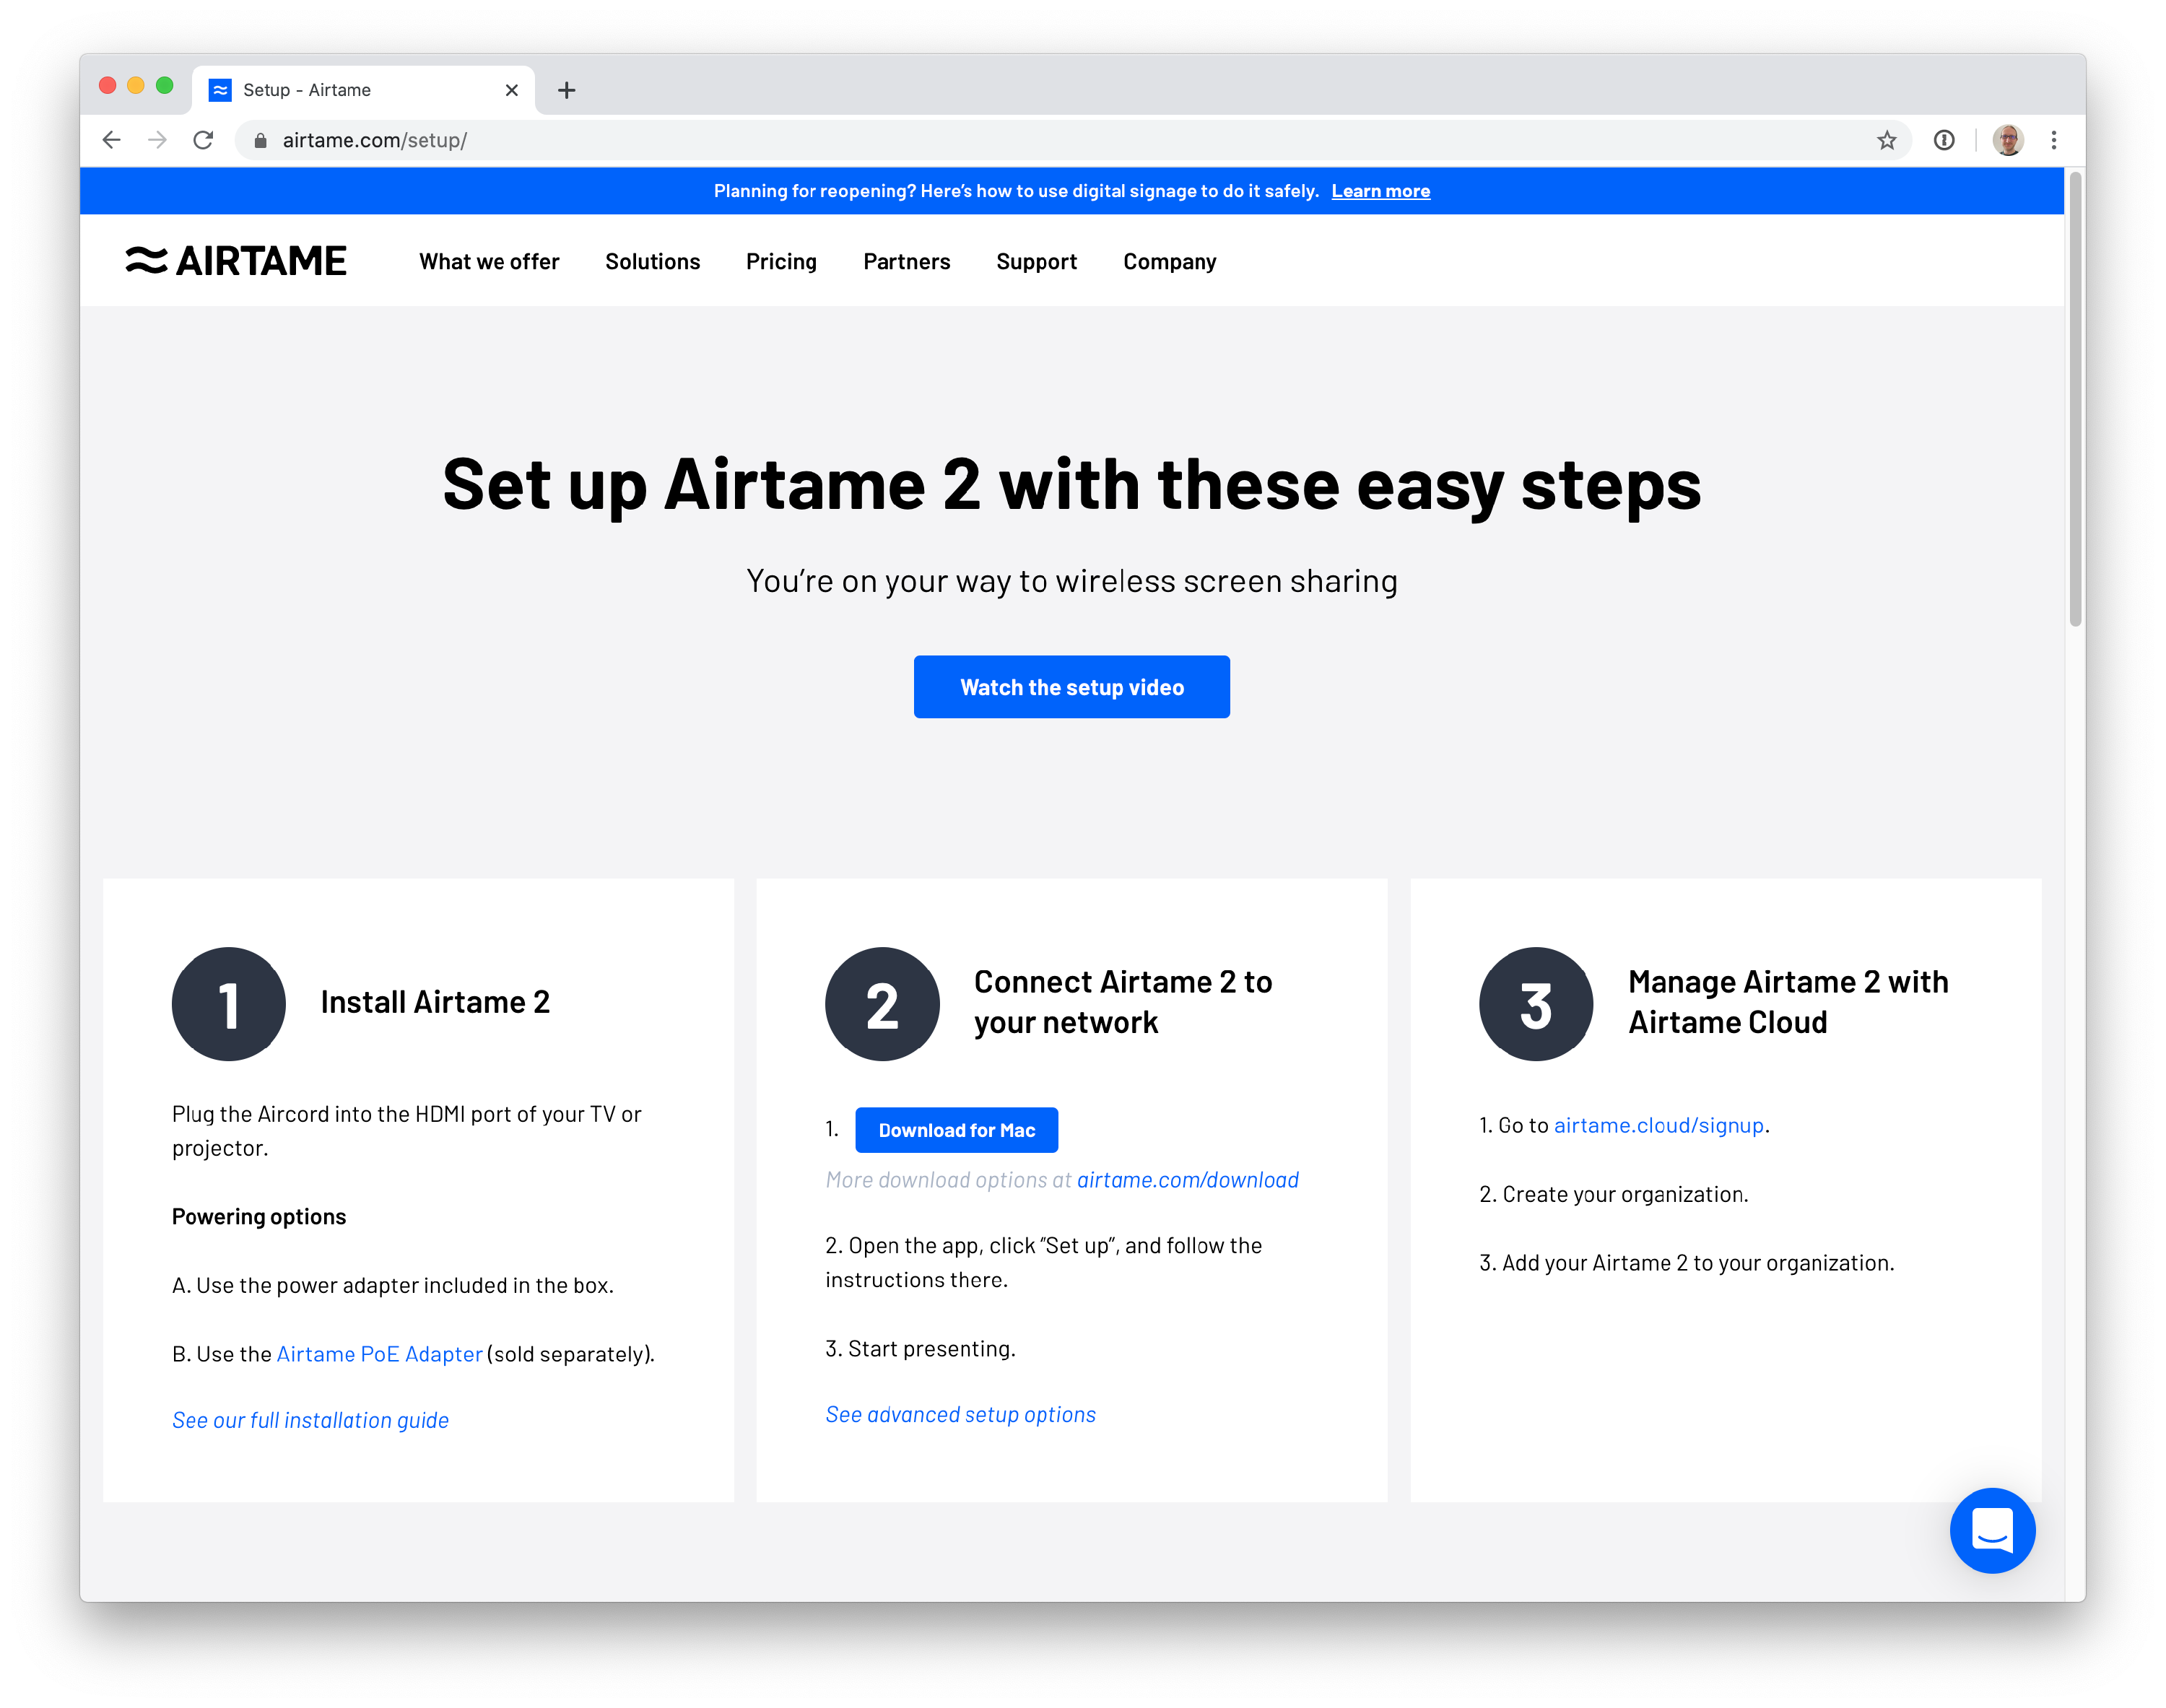Image resolution: width=2166 pixels, height=1708 pixels.
Task: Click the browser back arrow
Action: [112, 140]
